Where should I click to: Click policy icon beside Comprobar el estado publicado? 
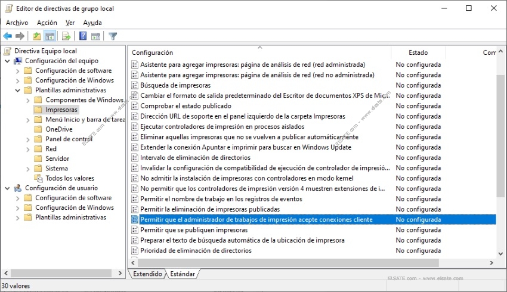click(x=135, y=106)
